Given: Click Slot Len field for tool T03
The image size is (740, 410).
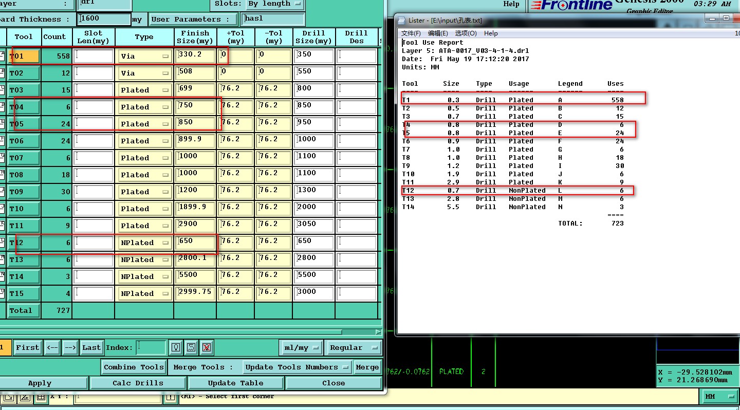Looking at the screenshot, I should 94,90.
